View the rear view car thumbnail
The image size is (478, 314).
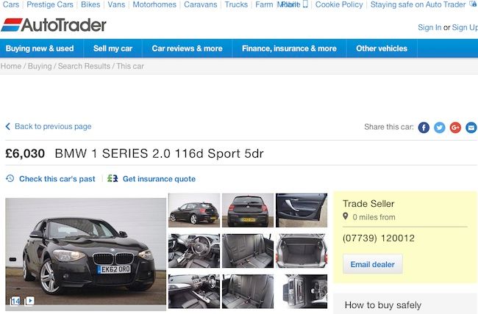pyautogui.click(x=248, y=211)
